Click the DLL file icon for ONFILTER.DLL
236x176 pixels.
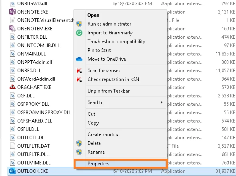[12, 37]
